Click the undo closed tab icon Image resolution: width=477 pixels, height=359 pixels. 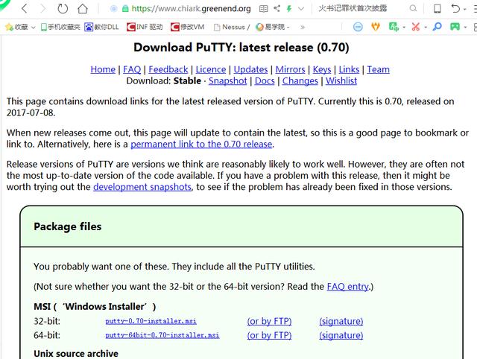(x=455, y=8)
